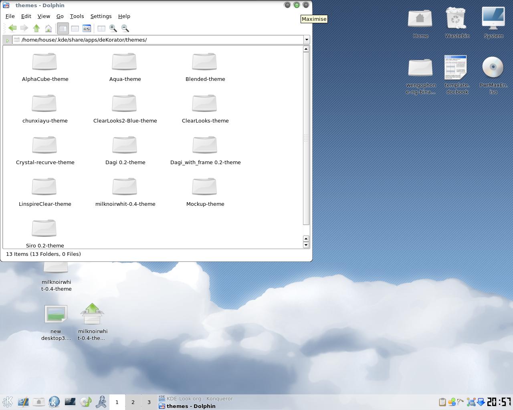Screen dimensions: 513x410
Task: Switch to details view mode
Action: [75, 28]
